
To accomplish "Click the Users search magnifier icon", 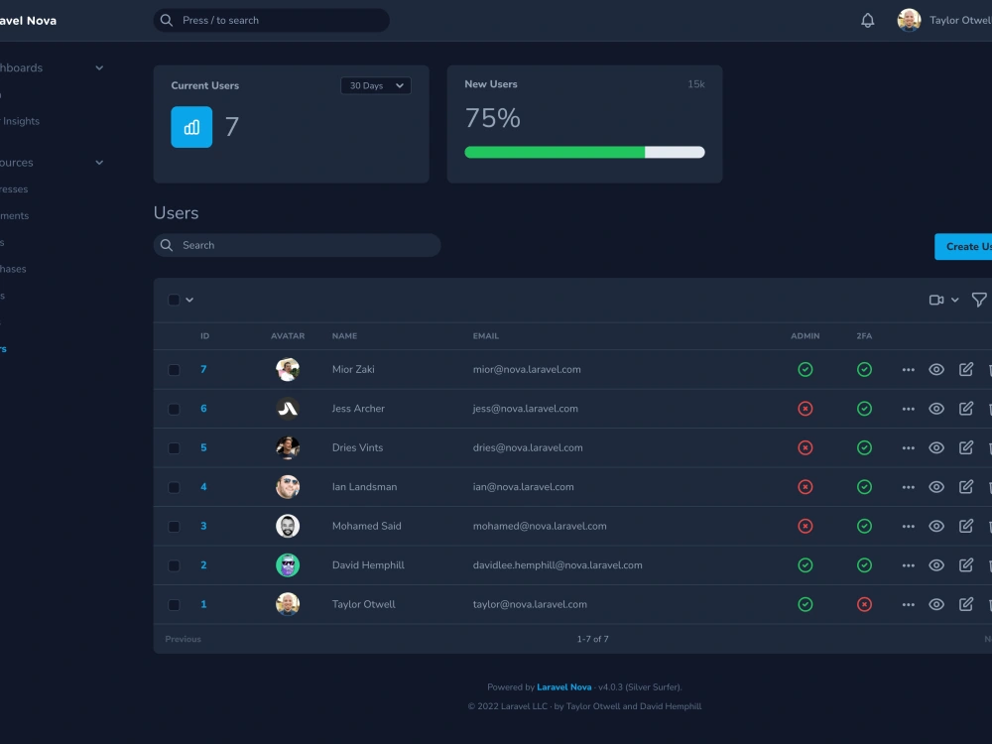I will click(167, 245).
